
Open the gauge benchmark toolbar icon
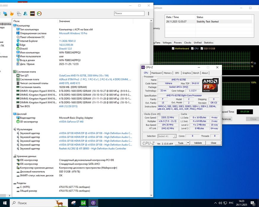[x=39, y=14]
